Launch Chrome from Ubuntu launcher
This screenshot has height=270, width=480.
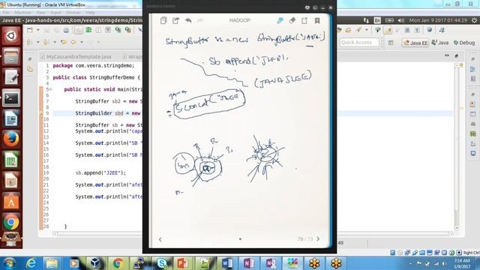click(11, 222)
